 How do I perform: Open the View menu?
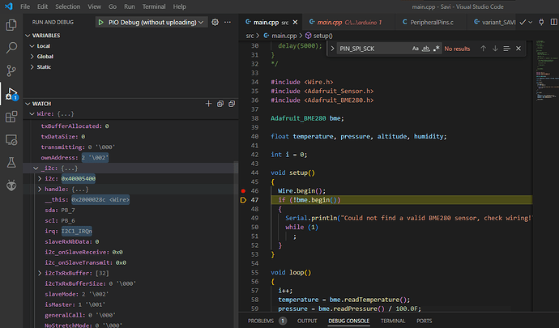(x=95, y=6)
